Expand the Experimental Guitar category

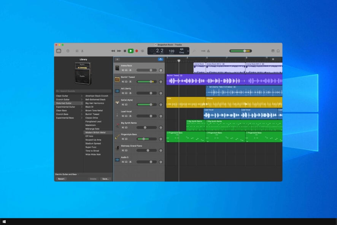(81, 107)
